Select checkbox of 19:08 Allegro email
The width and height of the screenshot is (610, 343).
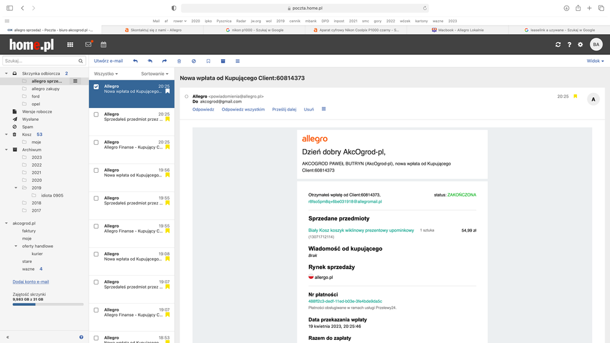click(96, 254)
